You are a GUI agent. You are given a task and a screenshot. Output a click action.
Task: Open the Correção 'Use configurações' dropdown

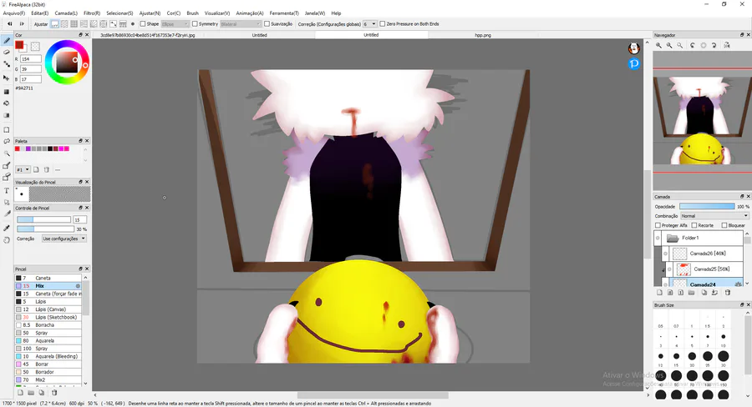[64, 239]
